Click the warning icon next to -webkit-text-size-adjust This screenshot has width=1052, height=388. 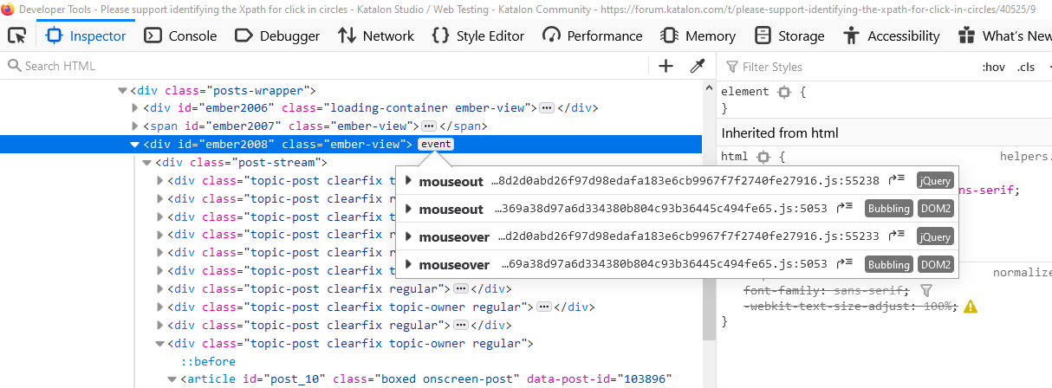tap(971, 306)
